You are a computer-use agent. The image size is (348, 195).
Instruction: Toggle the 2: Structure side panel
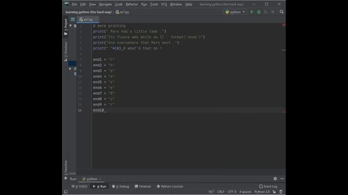pyautogui.click(x=66, y=51)
